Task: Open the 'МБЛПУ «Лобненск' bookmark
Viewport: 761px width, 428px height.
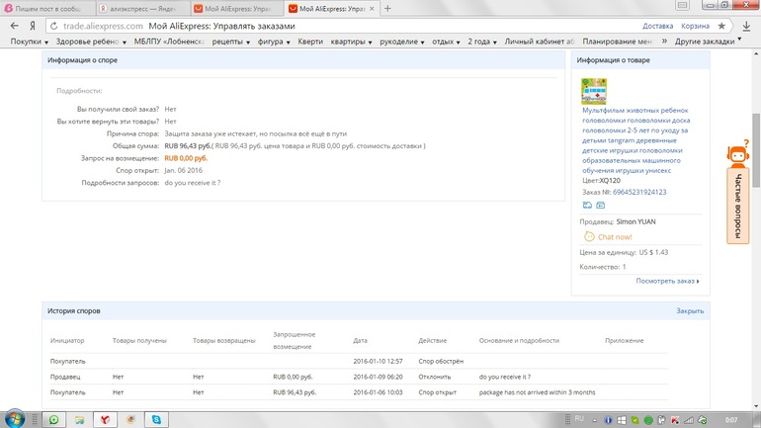Action: pos(168,42)
